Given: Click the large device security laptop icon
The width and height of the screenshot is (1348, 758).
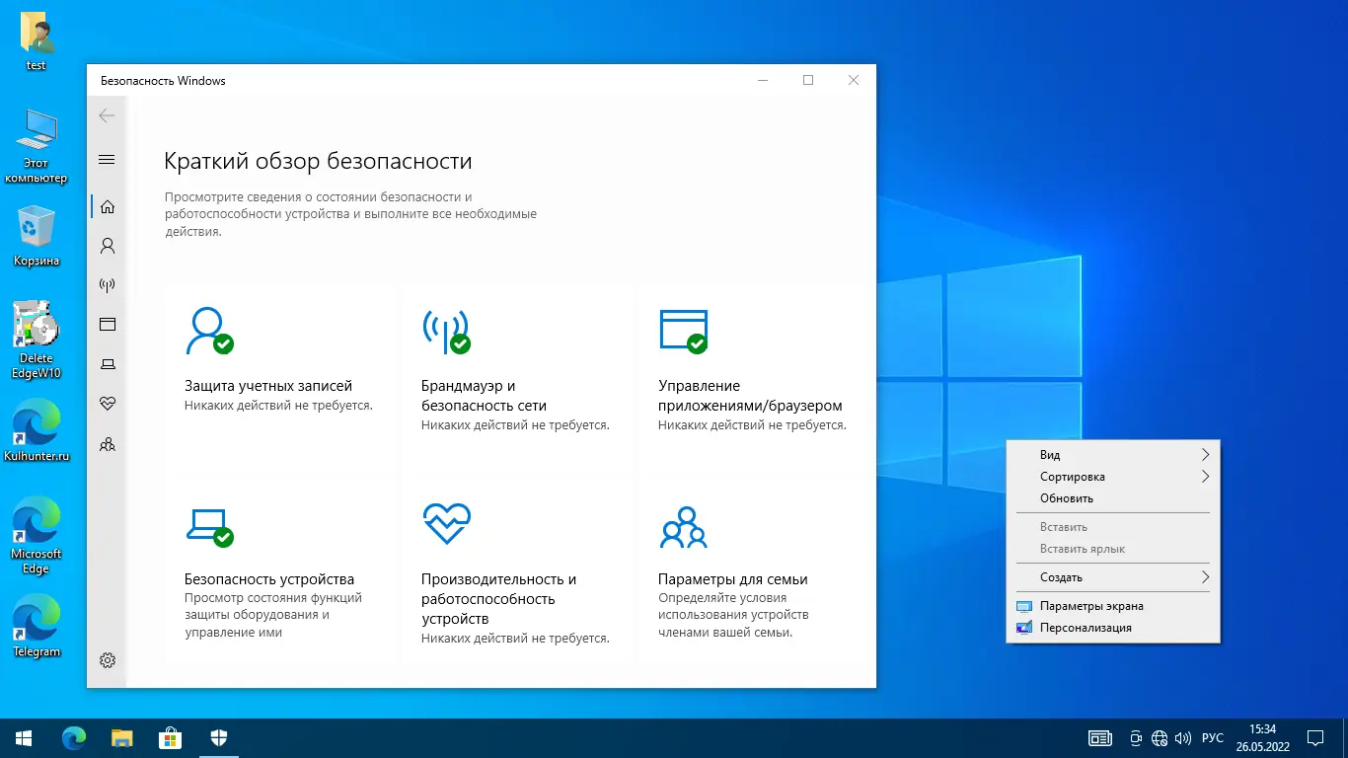Looking at the screenshot, I should [209, 526].
